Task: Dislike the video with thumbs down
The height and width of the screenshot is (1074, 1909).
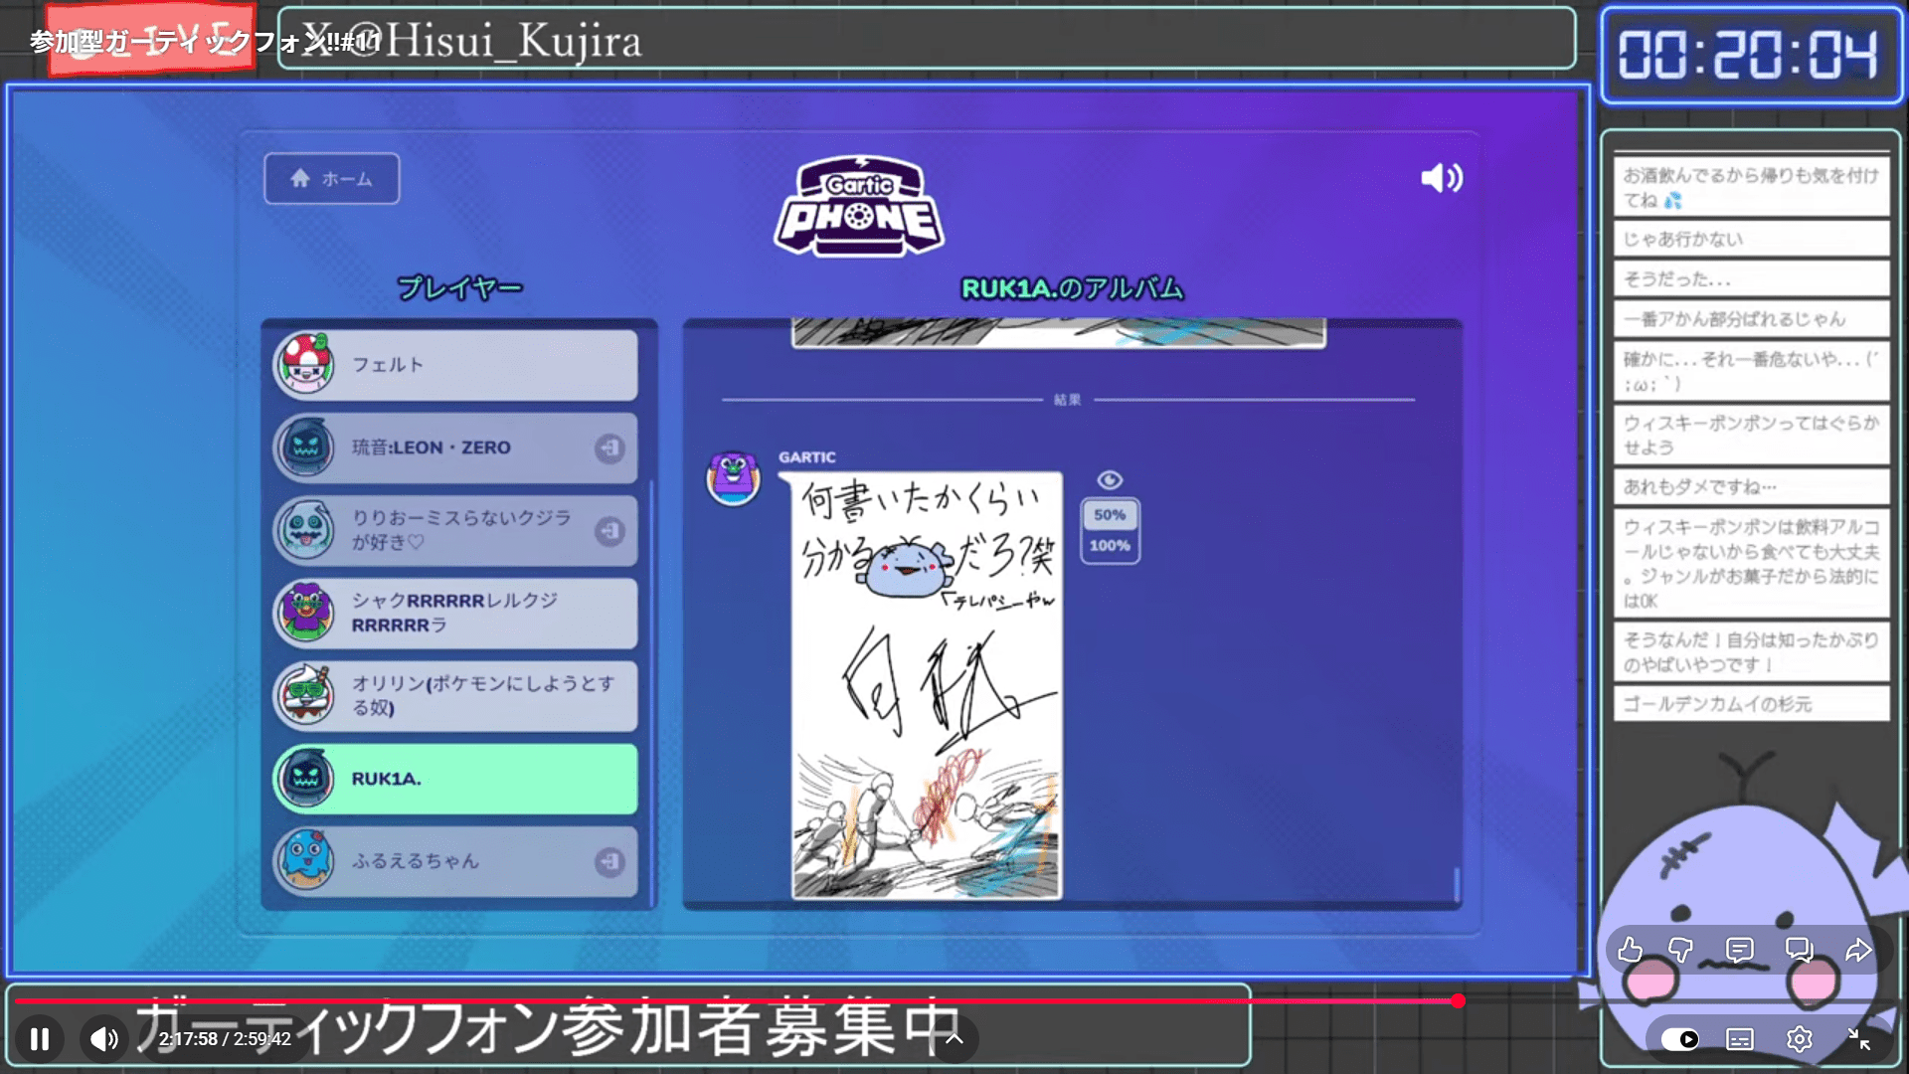Action: pyautogui.click(x=1680, y=951)
